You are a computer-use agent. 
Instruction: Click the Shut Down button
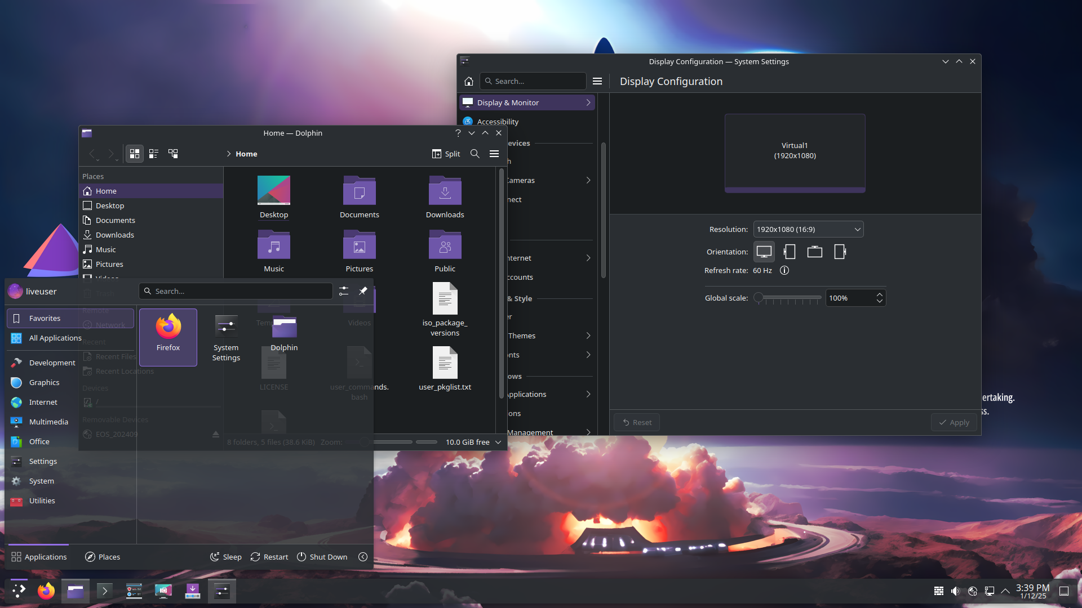[x=322, y=557]
